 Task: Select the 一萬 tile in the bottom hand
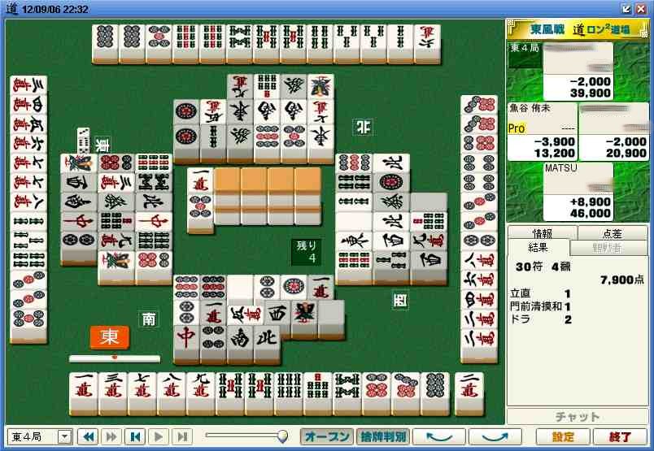pos(84,393)
